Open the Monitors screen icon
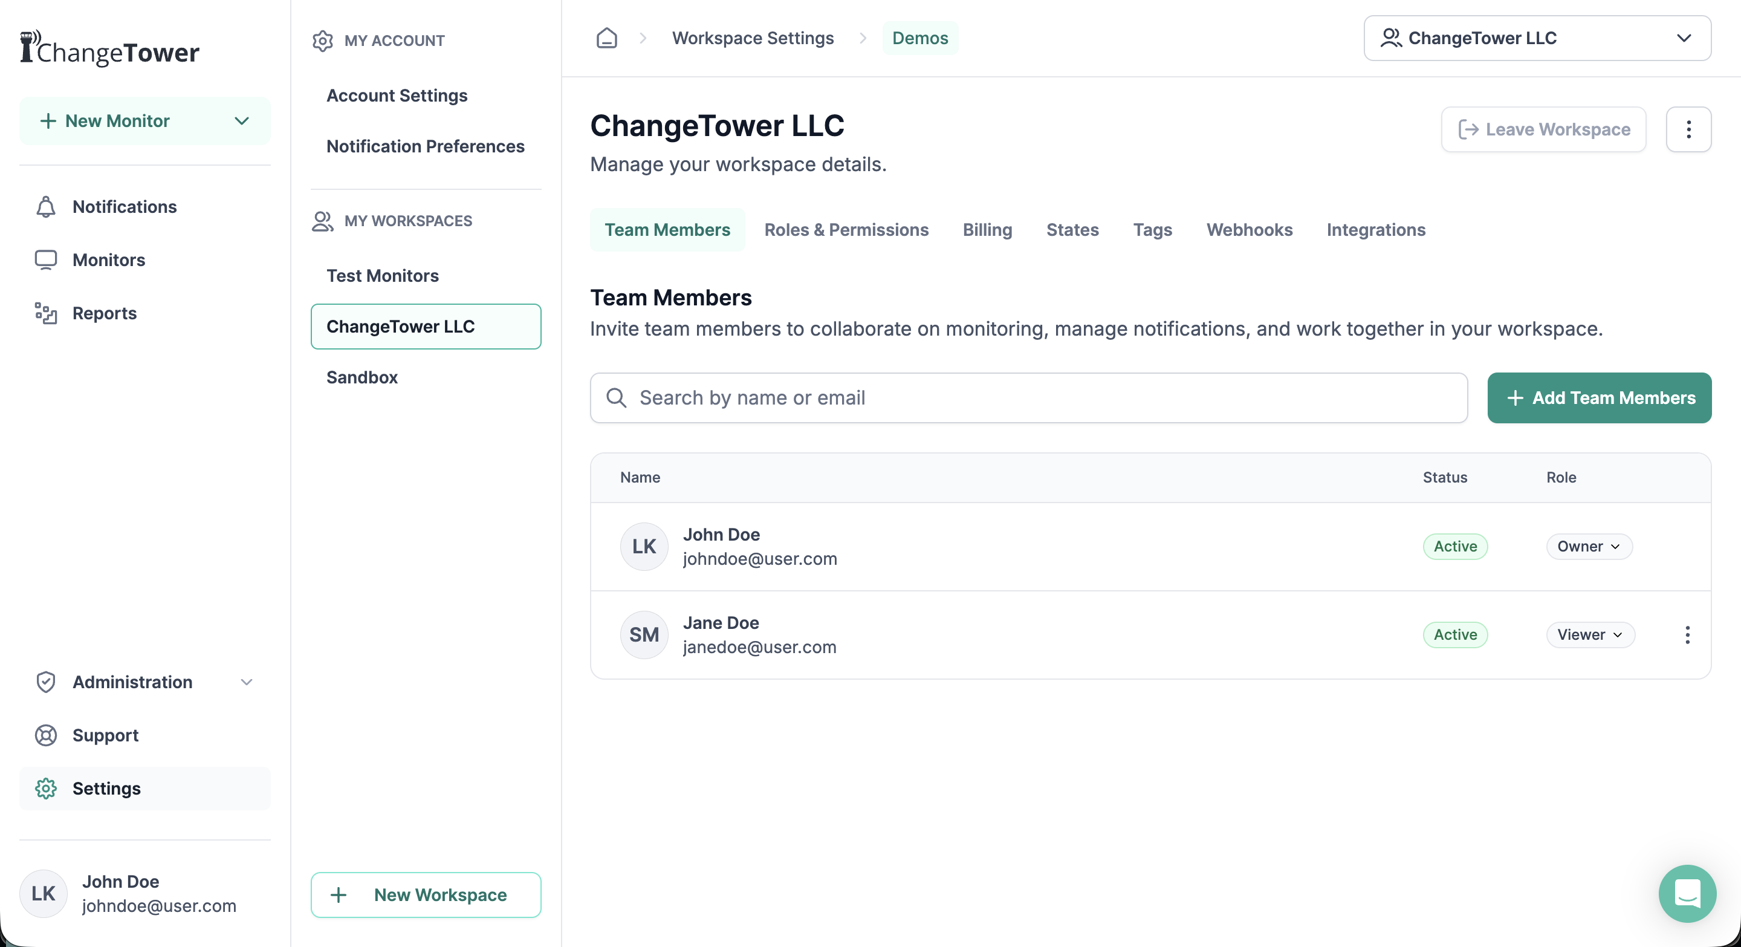The height and width of the screenshot is (947, 1741). tap(46, 260)
